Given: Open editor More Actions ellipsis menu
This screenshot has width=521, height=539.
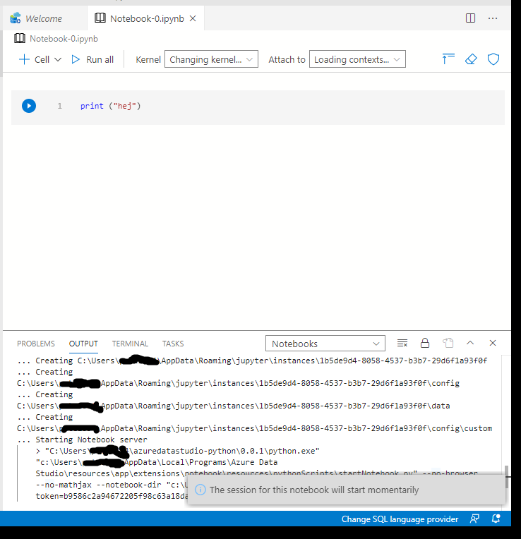Looking at the screenshot, I should 493,18.
